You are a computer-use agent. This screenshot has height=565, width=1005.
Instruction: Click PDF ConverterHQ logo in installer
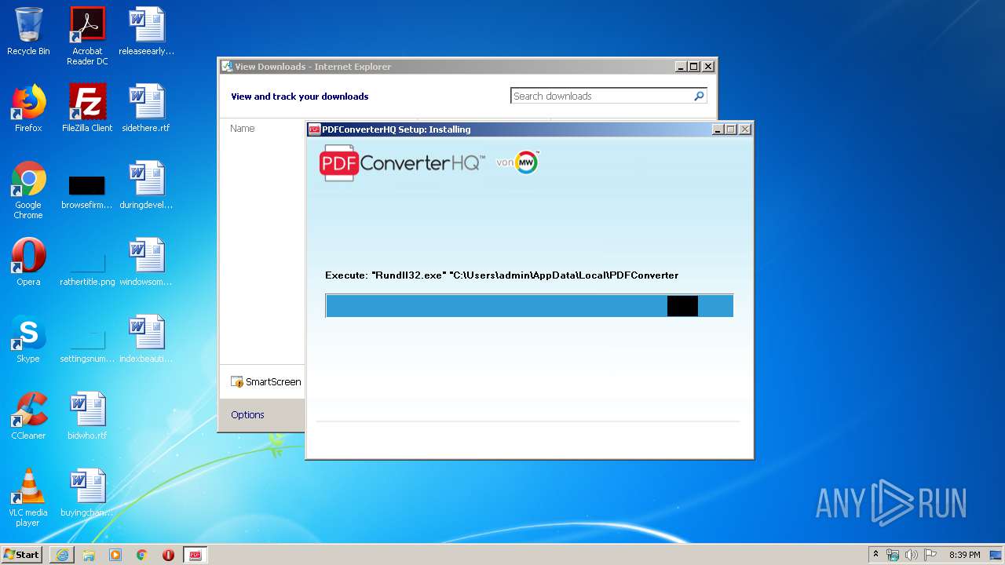[x=402, y=163]
